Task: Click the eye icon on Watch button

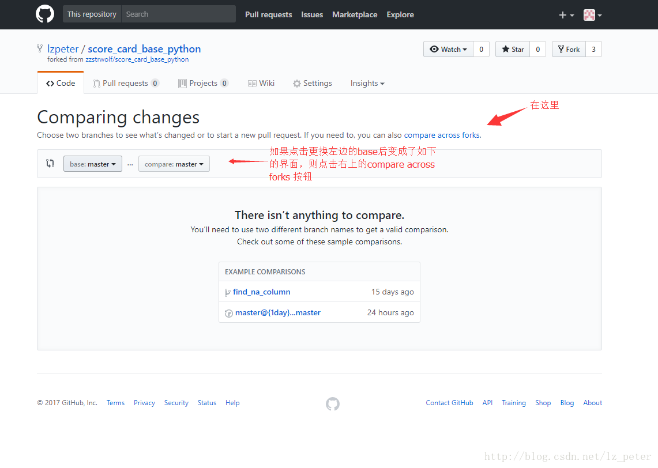Action: [434, 49]
